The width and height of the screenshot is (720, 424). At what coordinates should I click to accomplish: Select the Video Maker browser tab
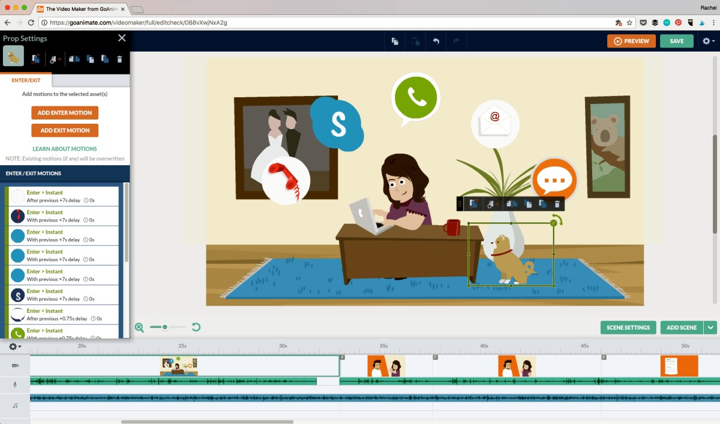[x=78, y=9]
